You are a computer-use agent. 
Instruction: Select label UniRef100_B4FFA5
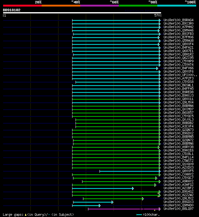coord(178,89)
